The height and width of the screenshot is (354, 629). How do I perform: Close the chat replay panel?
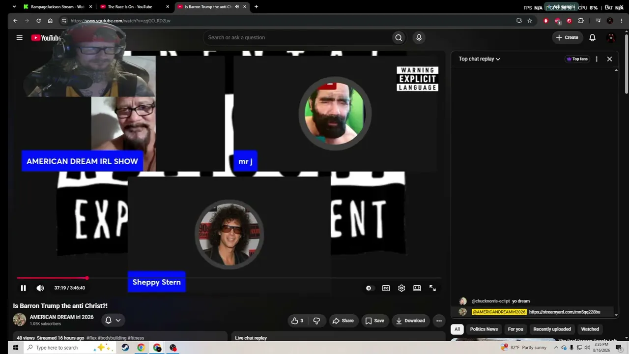point(609,59)
